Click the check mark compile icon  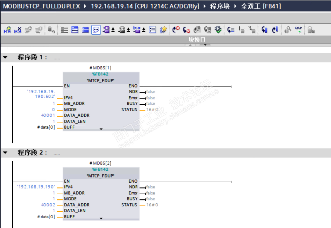click(x=218, y=30)
